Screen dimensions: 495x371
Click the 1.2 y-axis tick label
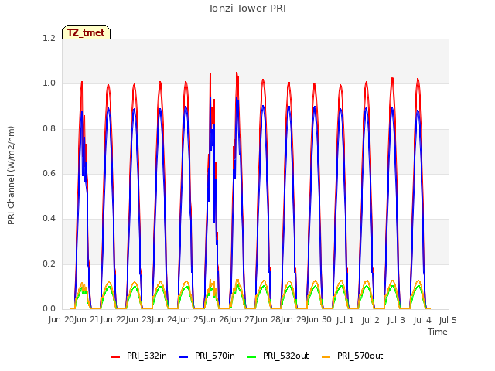point(49,38)
